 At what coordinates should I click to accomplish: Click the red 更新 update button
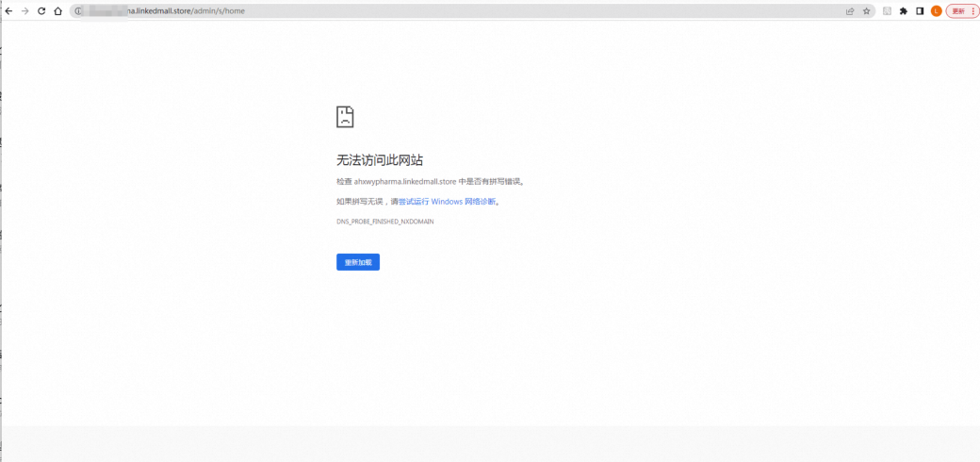[x=958, y=11]
